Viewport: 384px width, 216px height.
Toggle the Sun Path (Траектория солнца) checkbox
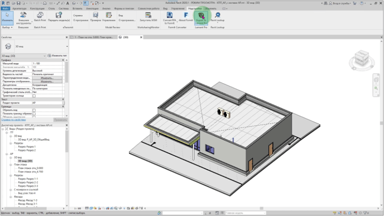point(34,96)
